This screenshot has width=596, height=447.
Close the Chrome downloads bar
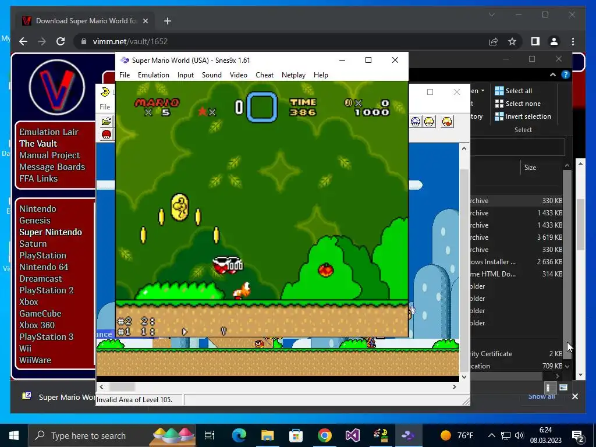click(574, 396)
